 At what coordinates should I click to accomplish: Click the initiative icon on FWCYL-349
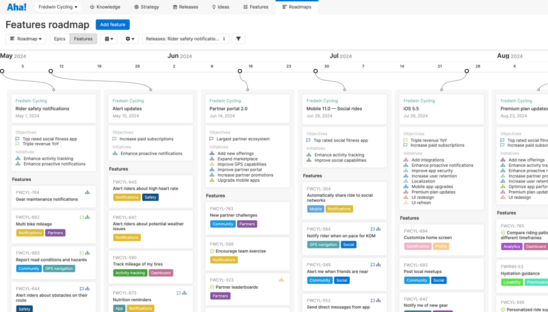(x=378, y=265)
